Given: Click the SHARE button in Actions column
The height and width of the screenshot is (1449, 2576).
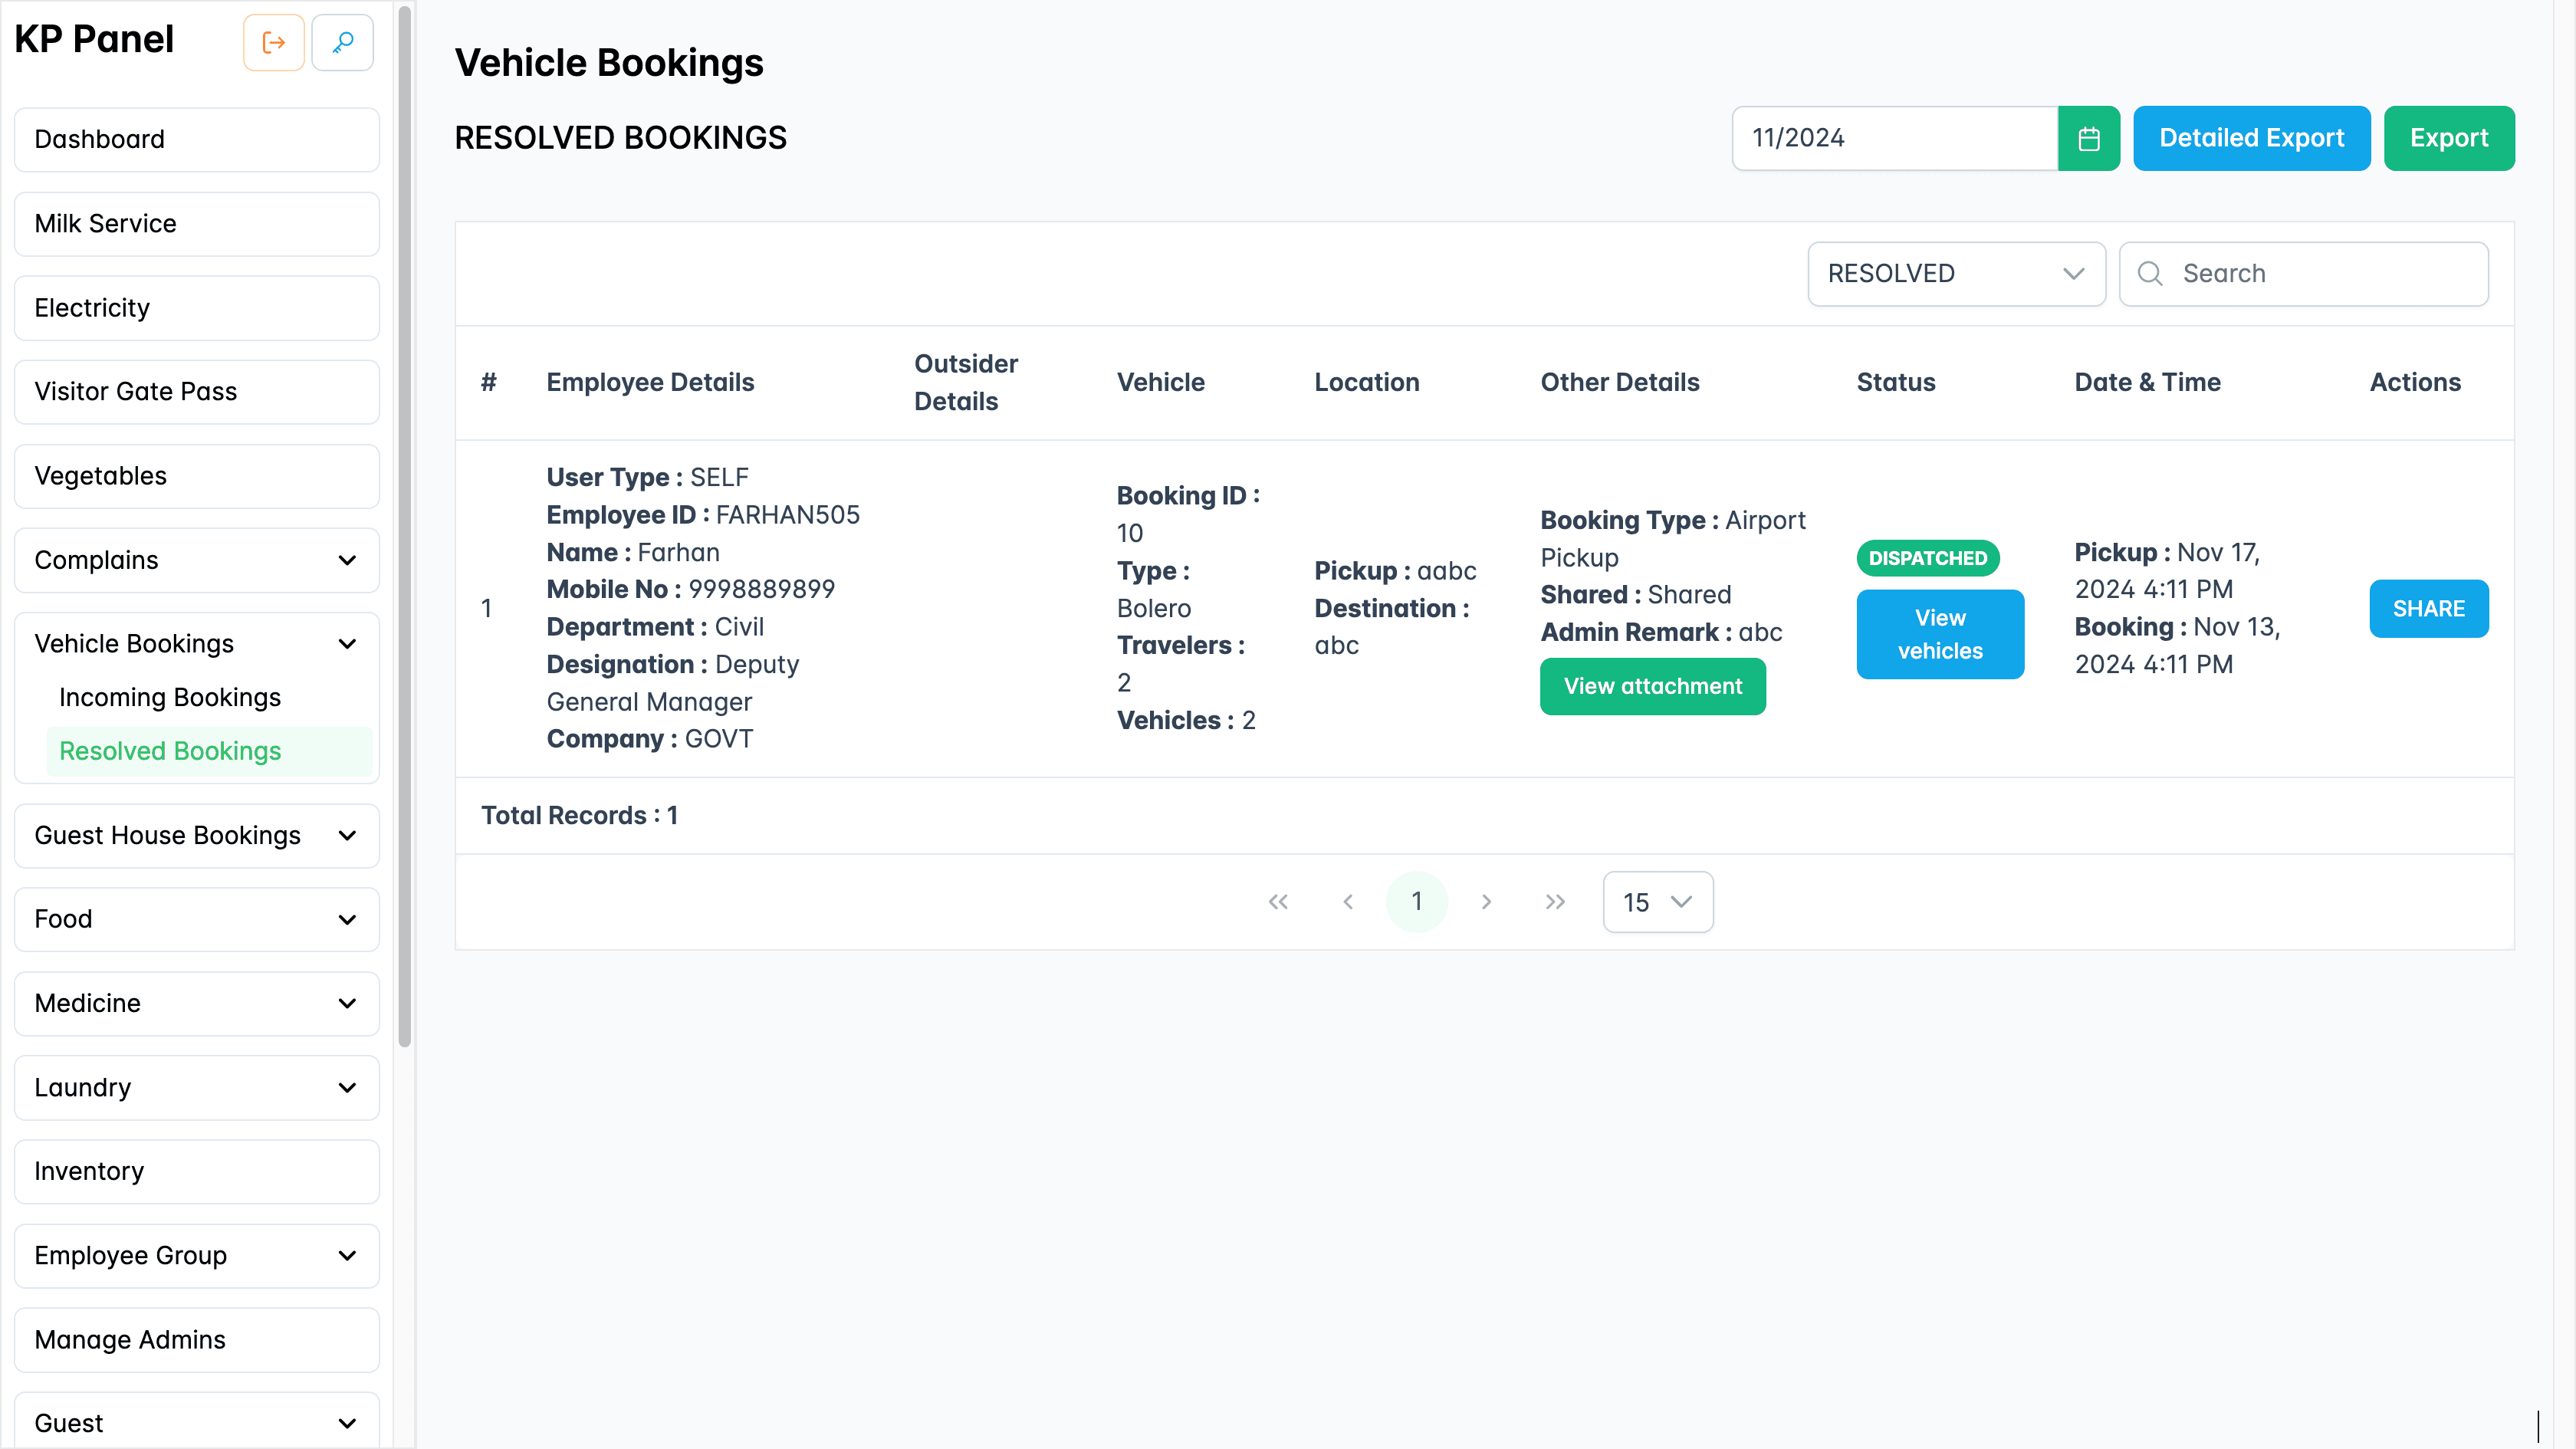Looking at the screenshot, I should click(x=2429, y=608).
